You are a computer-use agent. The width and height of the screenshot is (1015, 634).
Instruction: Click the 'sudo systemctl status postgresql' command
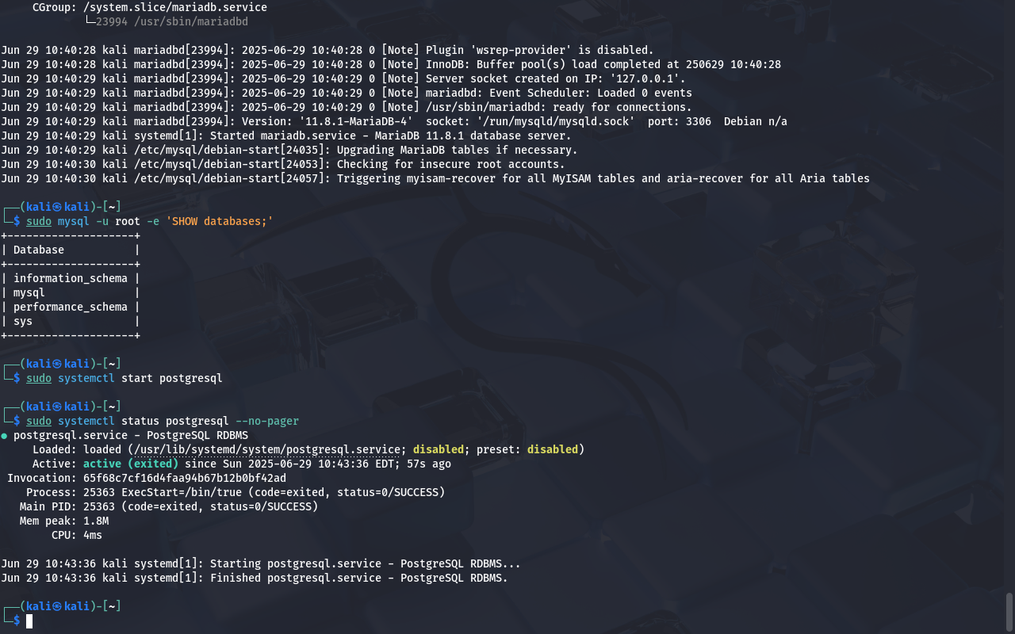(128, 421)
